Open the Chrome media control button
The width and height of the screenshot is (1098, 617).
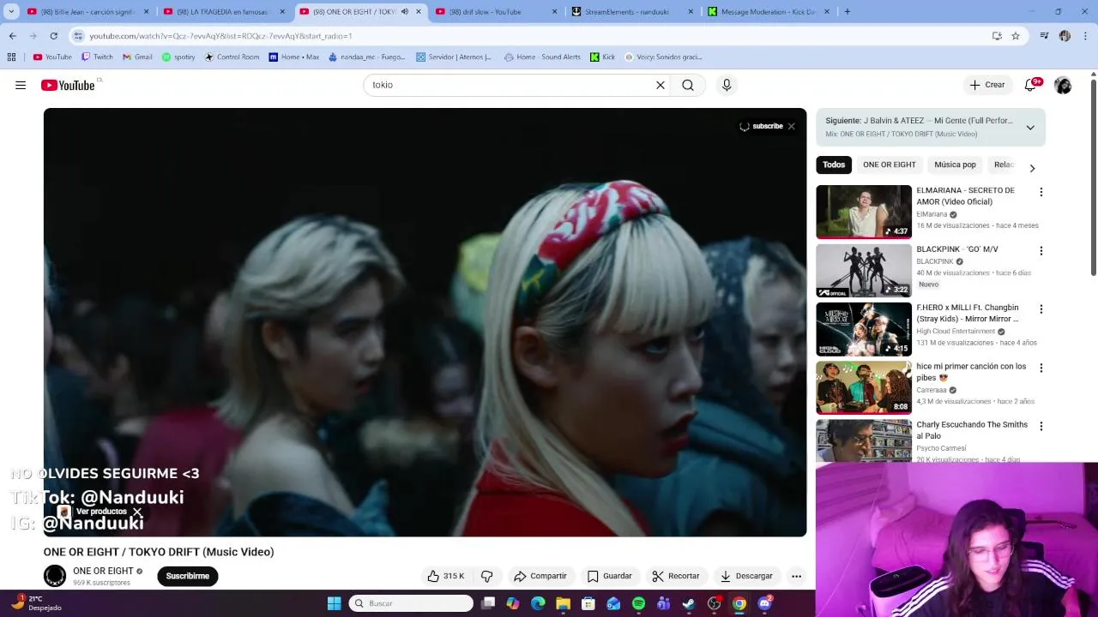point(1044,36)
